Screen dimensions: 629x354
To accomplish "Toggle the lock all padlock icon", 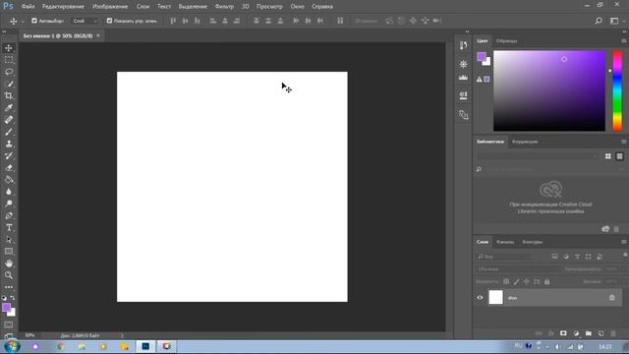I will click(547, 282).
